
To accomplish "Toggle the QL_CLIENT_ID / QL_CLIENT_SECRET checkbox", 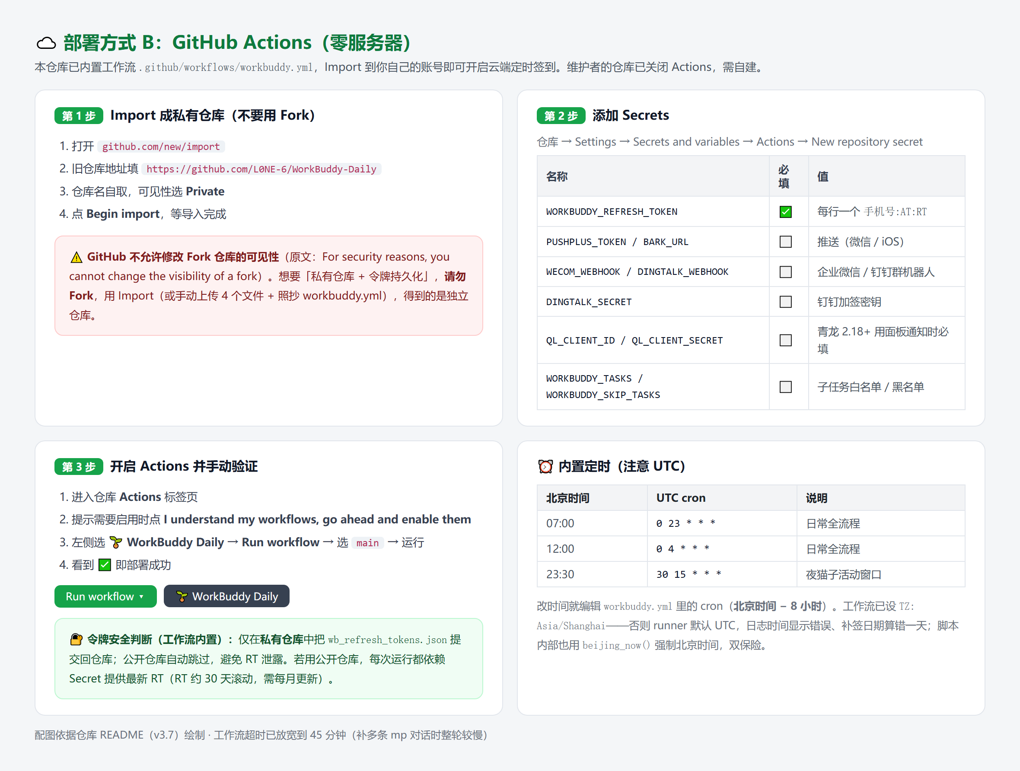I will coord(785,340).
